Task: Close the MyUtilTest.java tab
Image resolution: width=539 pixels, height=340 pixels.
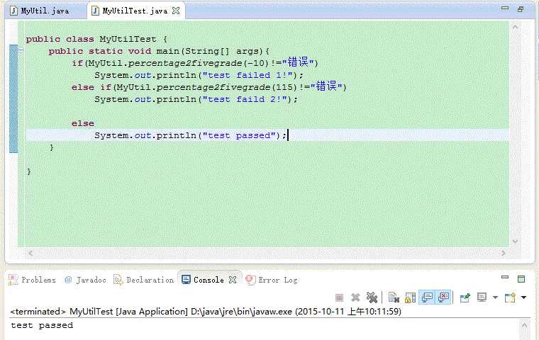Action: (x=176, y=11)
